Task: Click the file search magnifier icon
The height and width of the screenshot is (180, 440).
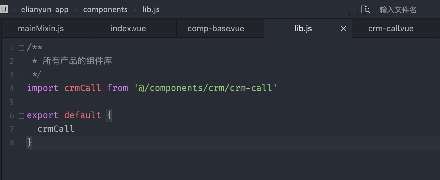Action: point(366,10)
